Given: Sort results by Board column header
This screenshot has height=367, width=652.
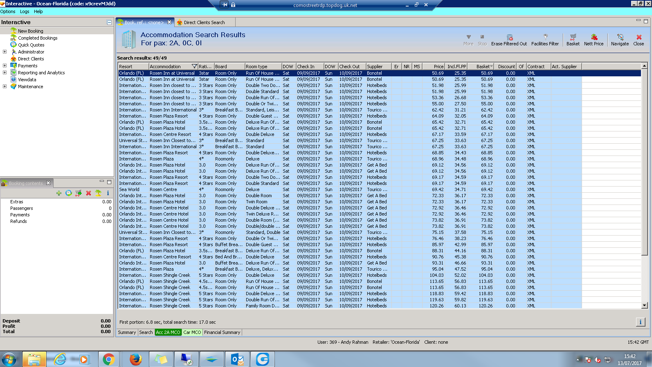Looking at the screenshot, I should [229, 67].
